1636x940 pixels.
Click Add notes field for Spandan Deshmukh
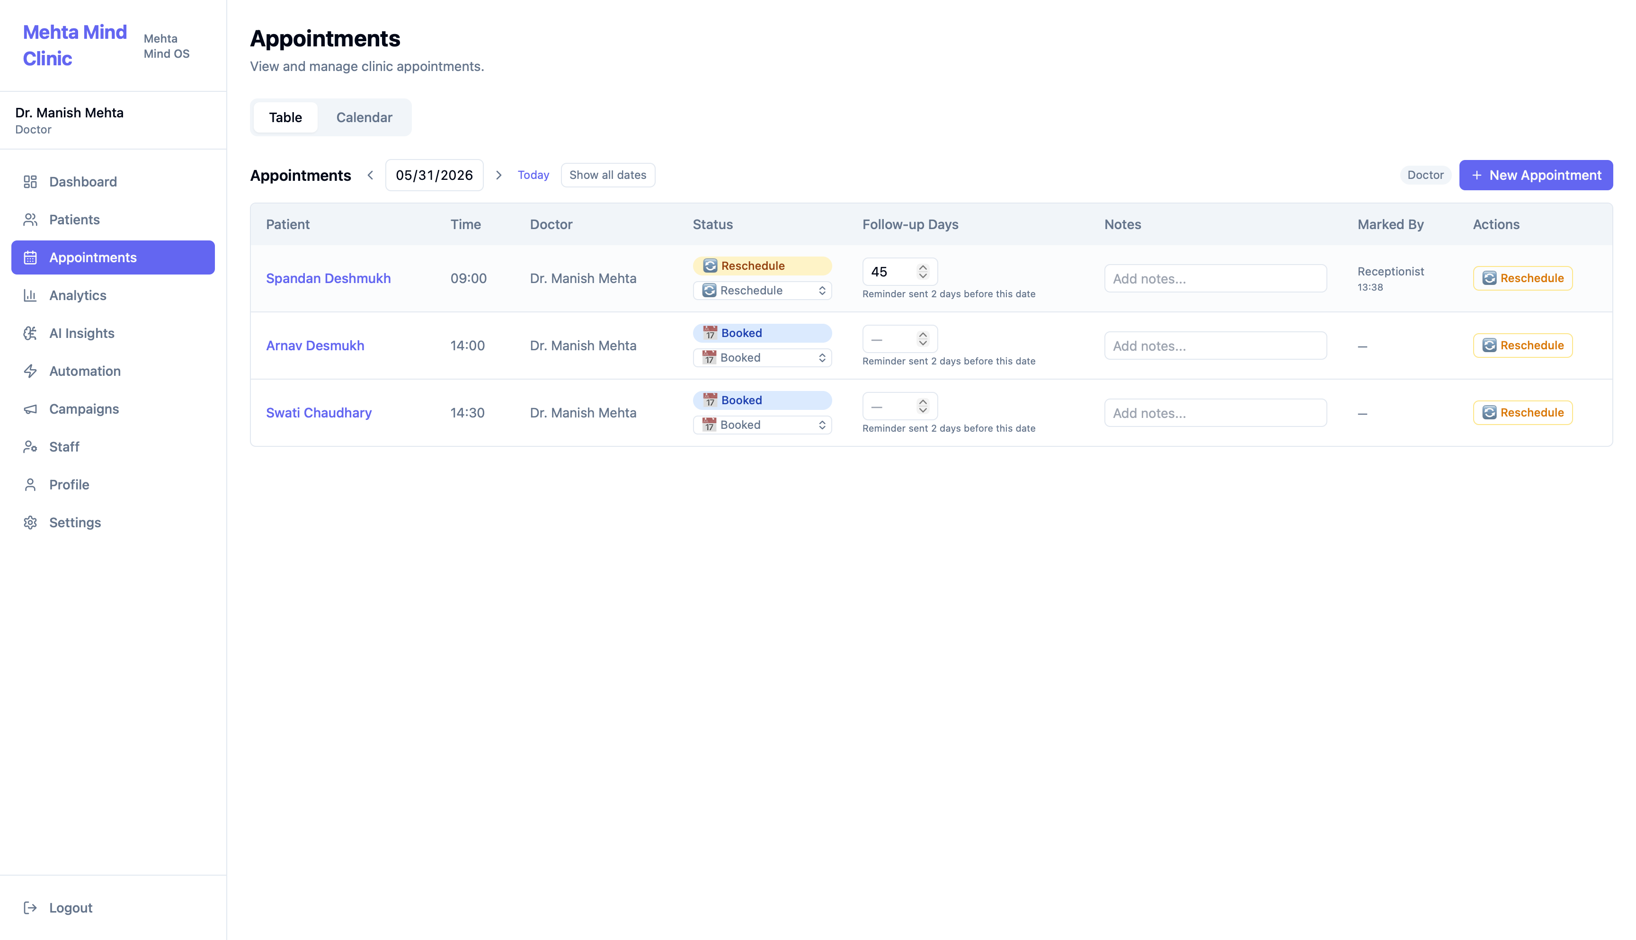pyautogui.click(x=1215, y=278)
